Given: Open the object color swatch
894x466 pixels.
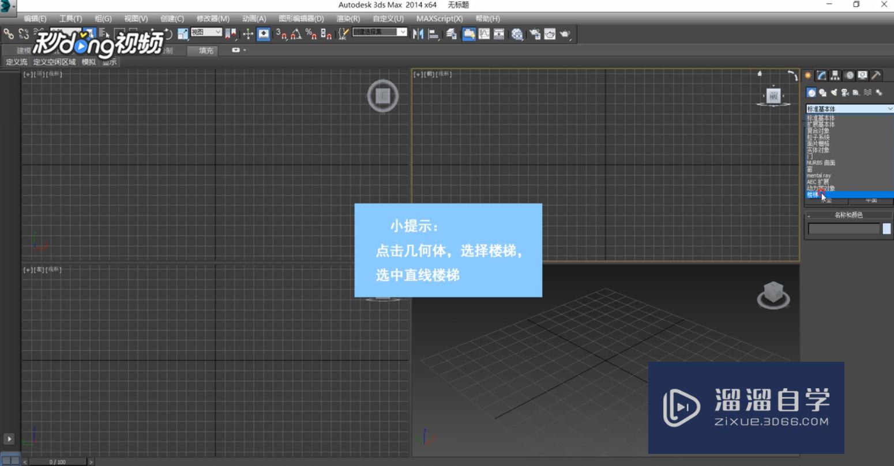Looking at the screenshot, I should pos(887,229).
